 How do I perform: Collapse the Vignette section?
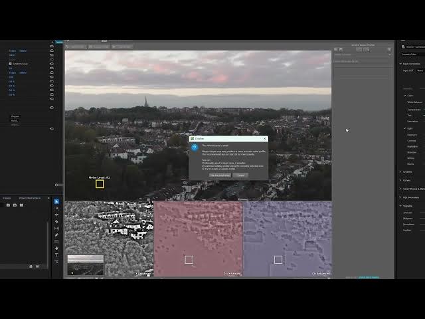(400, 206)
